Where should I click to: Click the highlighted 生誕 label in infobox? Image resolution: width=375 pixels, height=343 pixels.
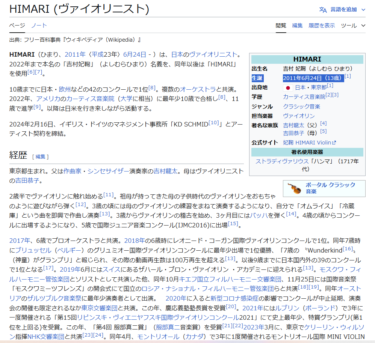[257, 78]
